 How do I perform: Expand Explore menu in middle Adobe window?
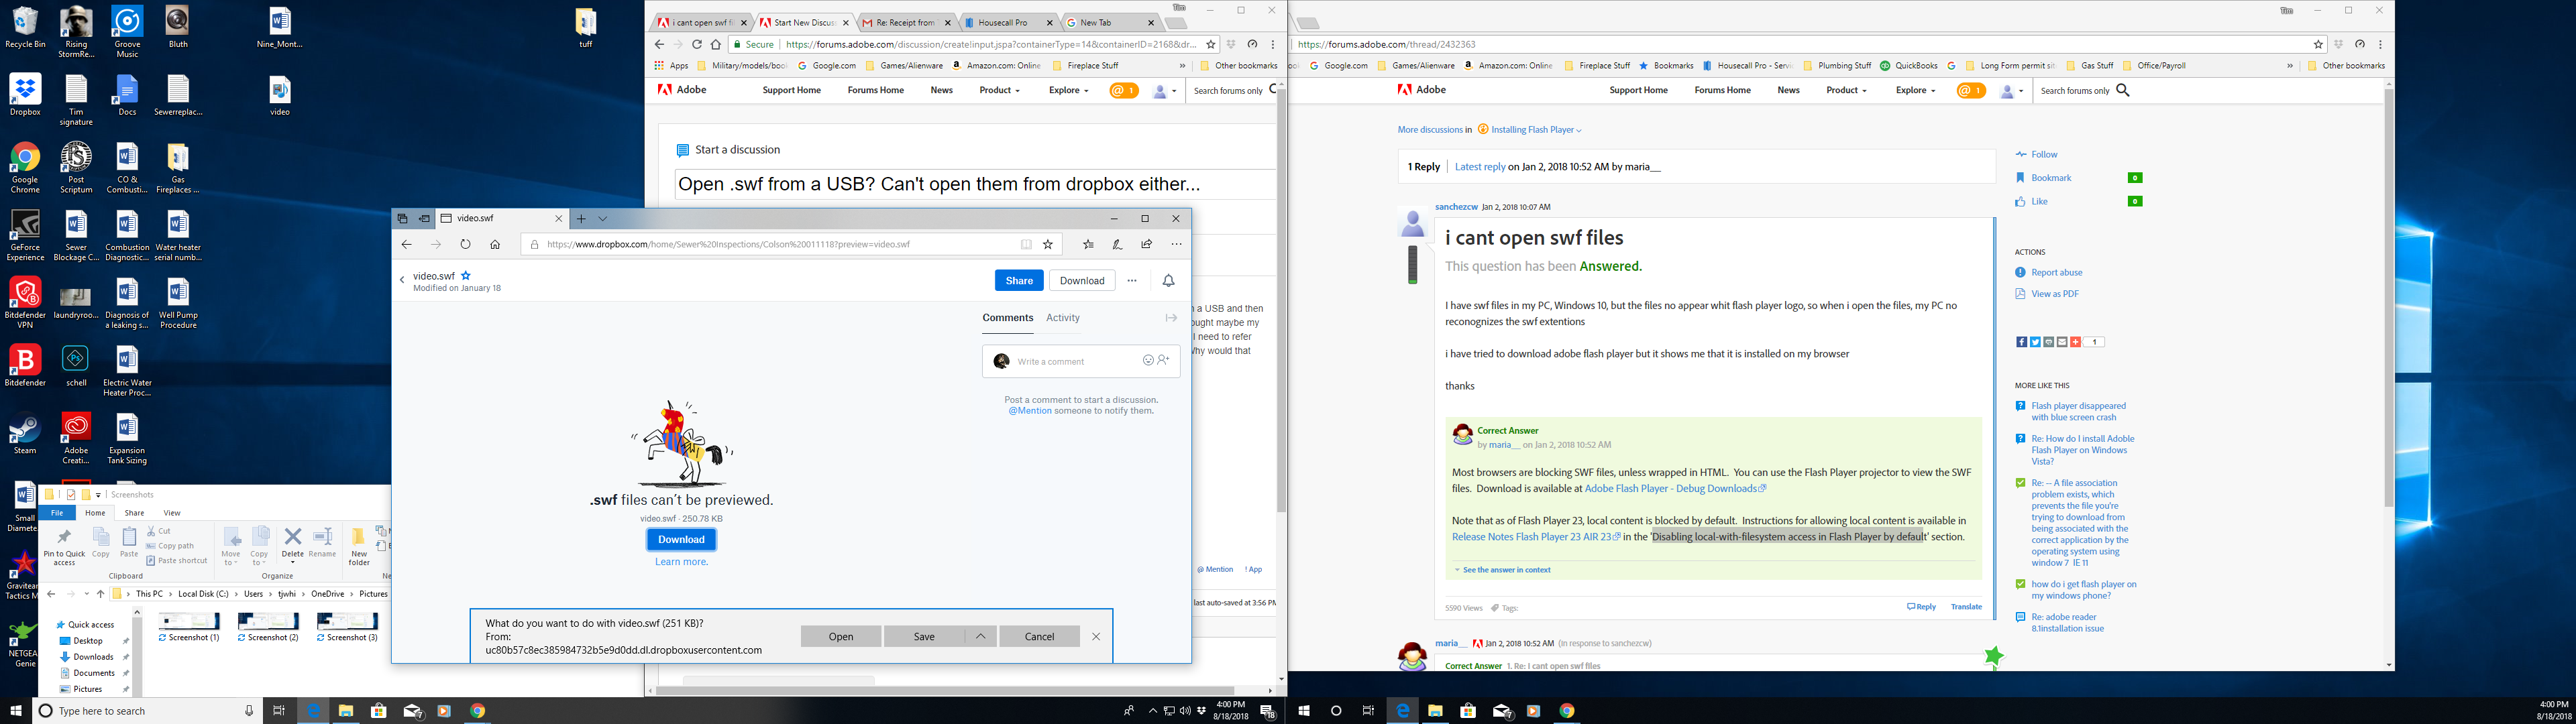[x=1068, y=90]
